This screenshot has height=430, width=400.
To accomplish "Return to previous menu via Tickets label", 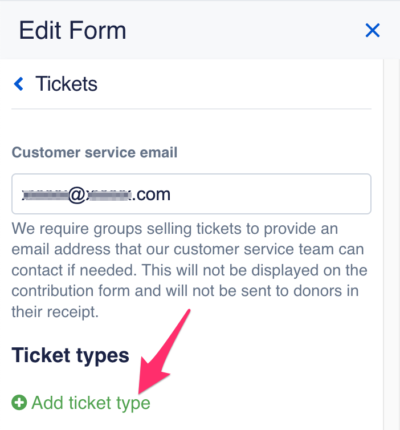I will click(67, 84).
